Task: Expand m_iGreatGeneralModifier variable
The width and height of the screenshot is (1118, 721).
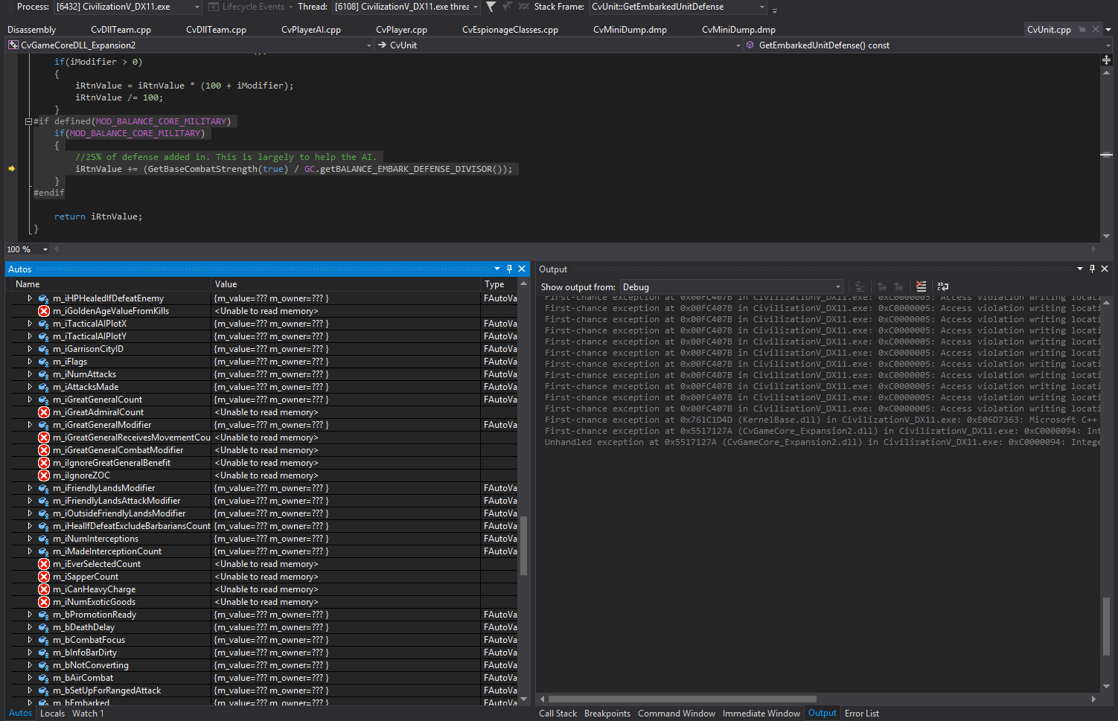Action: pos(30,425)
